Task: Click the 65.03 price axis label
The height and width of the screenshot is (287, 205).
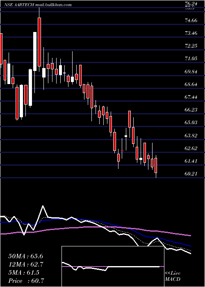Action: point(191,122)
